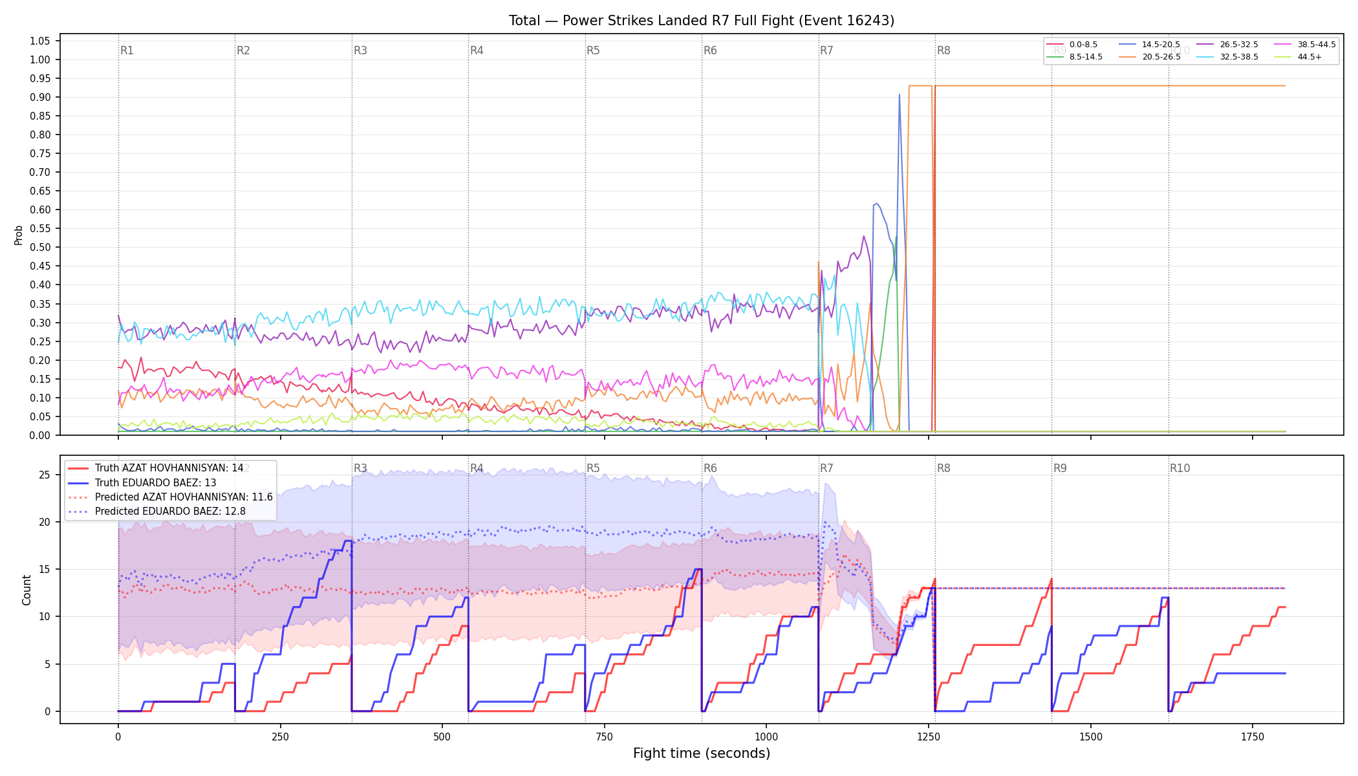Click the 750 tick on the fight time axis
The image size is (1358, 776).
point(605,737)
